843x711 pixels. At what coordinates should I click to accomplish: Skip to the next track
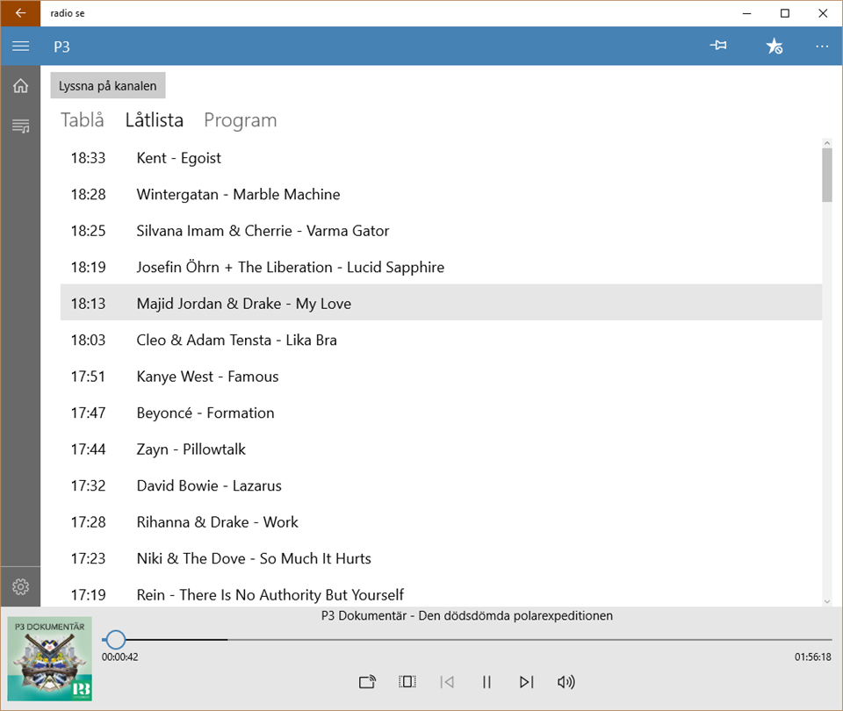[x=526, y=682]
